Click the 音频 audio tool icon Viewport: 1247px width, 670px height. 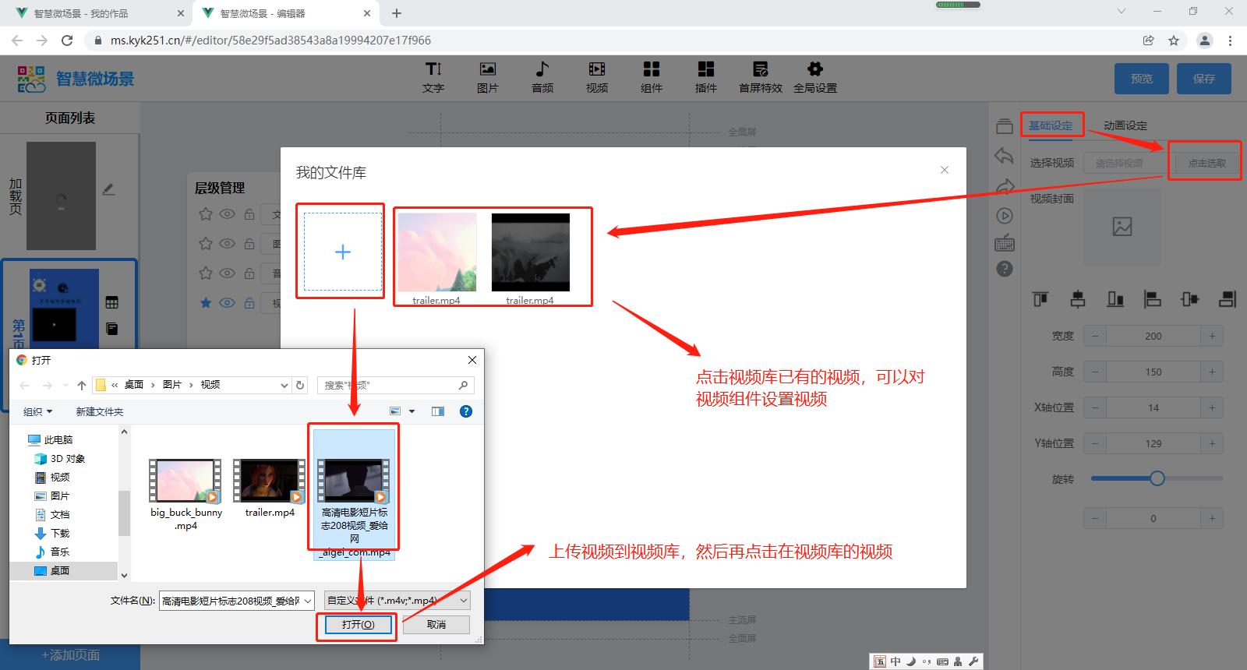click(542, 77)
